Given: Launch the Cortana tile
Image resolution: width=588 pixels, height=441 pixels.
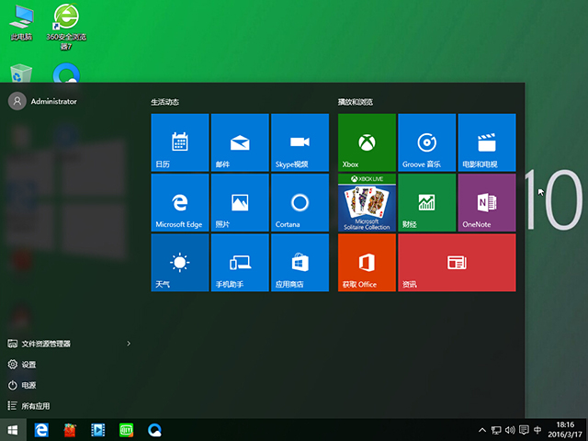Looking at the screenshot, I should 299,202.
